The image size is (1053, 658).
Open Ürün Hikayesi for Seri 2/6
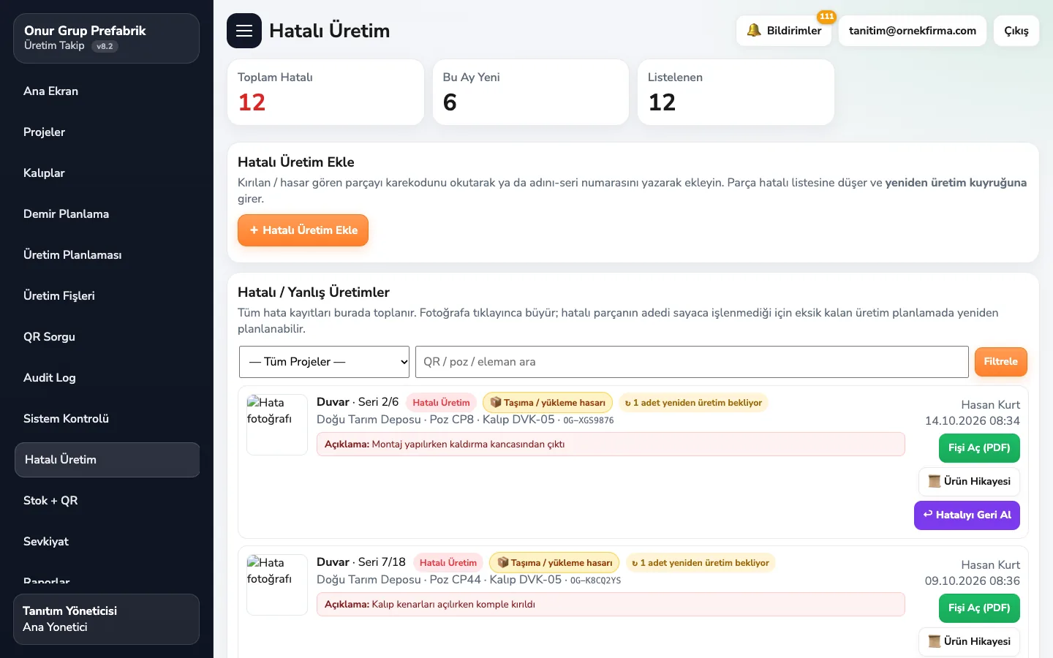coord(969,481)
